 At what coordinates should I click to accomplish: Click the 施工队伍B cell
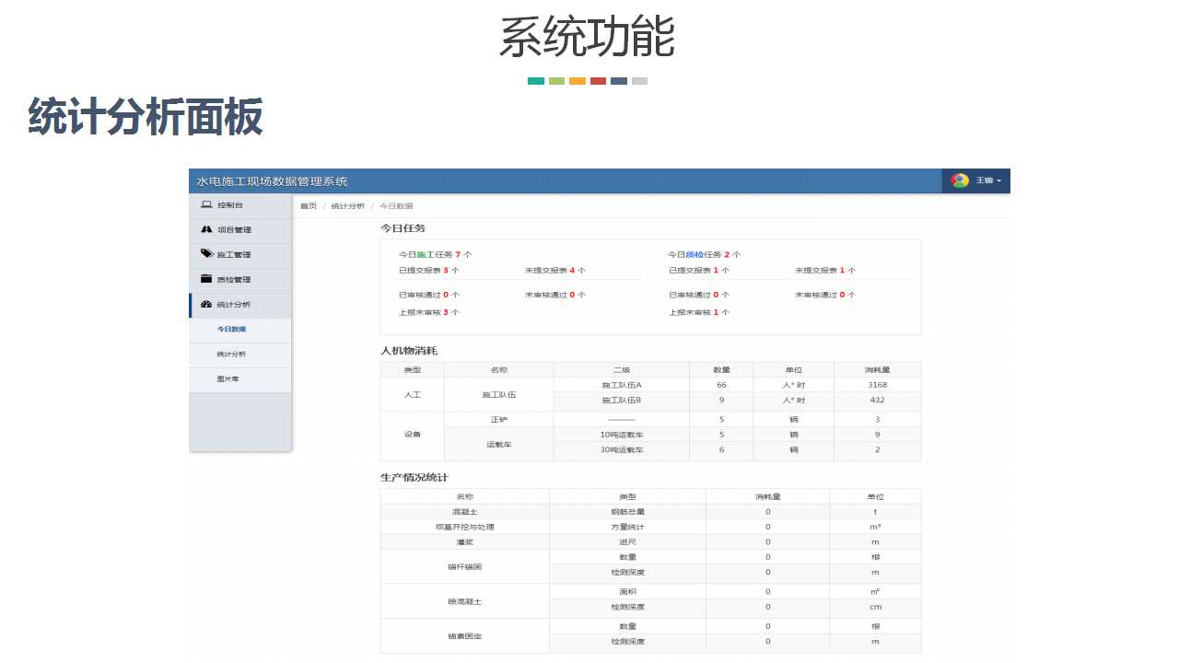click(x=621, y=401)
